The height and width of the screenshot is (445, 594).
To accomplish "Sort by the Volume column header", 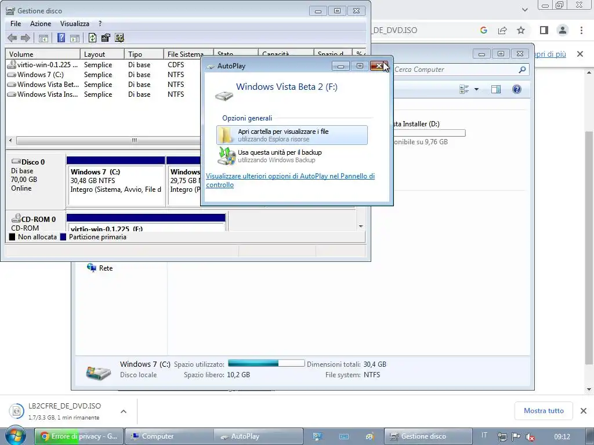I will click(43, 54).
